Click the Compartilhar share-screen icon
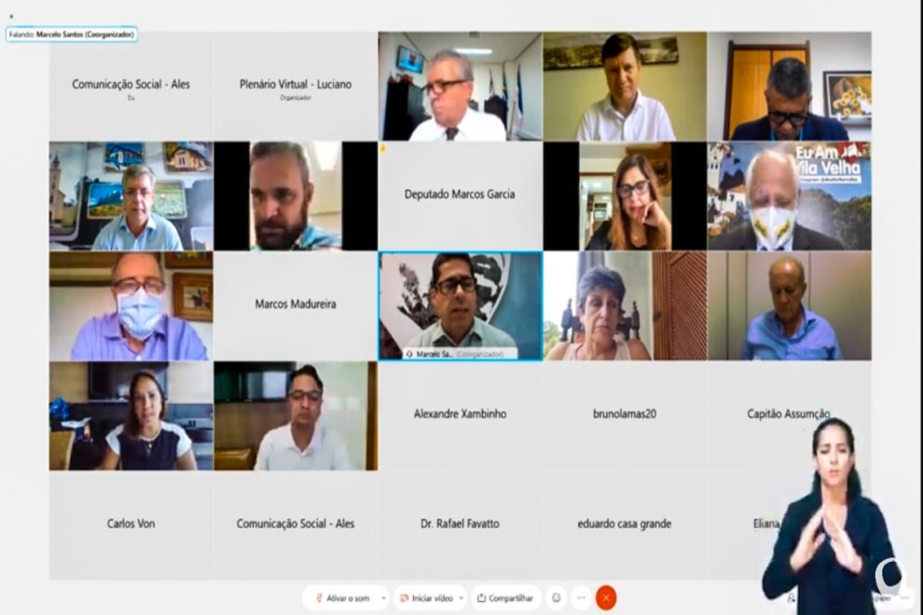Image resolution: width=923 pixels, height=615 pixels. pyautogui.click(x=481, y=598)
